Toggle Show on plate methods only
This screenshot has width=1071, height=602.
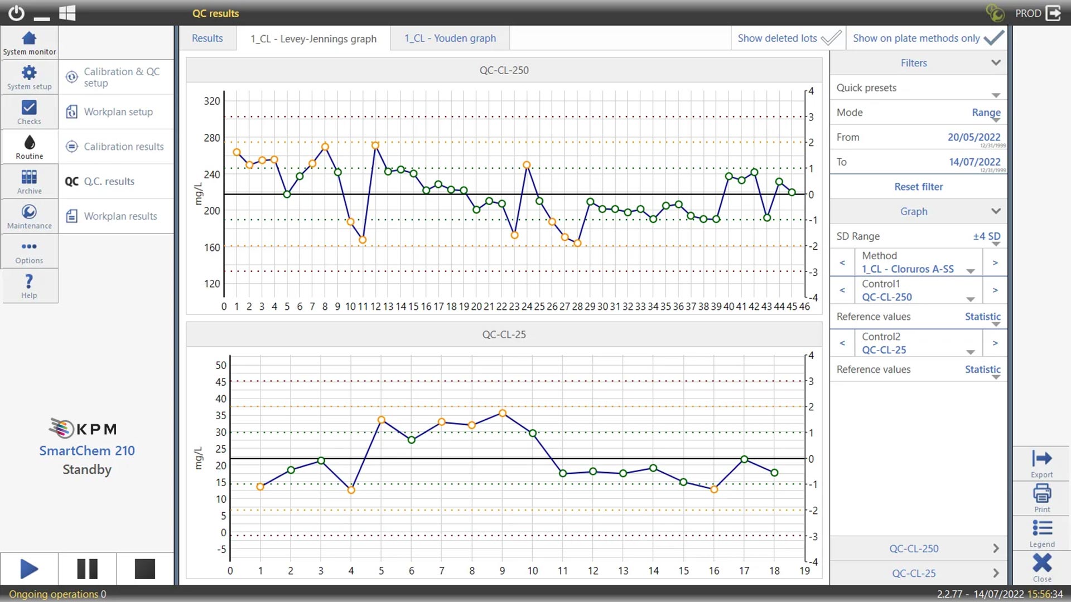(x=993, y=38)
